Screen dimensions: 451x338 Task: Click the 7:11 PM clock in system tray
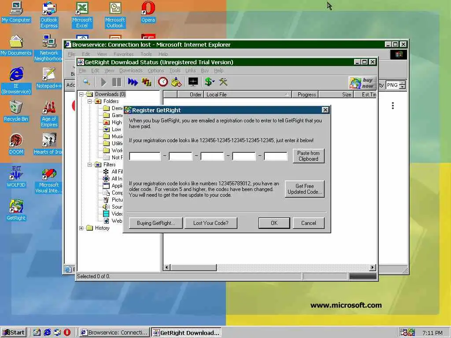[433, 333]
